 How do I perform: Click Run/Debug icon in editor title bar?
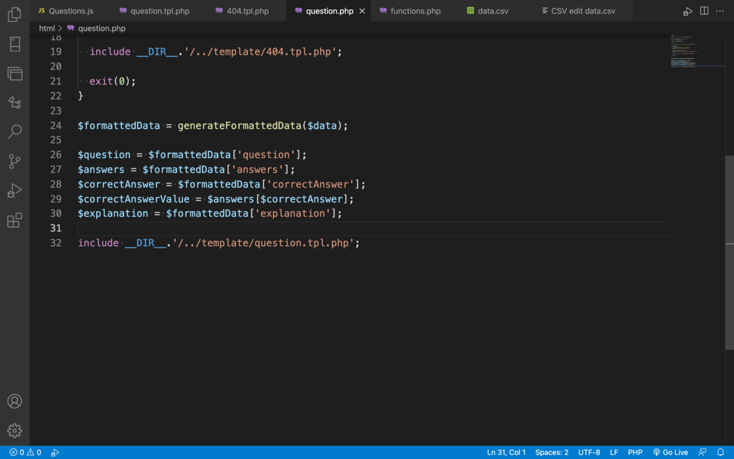688,11
